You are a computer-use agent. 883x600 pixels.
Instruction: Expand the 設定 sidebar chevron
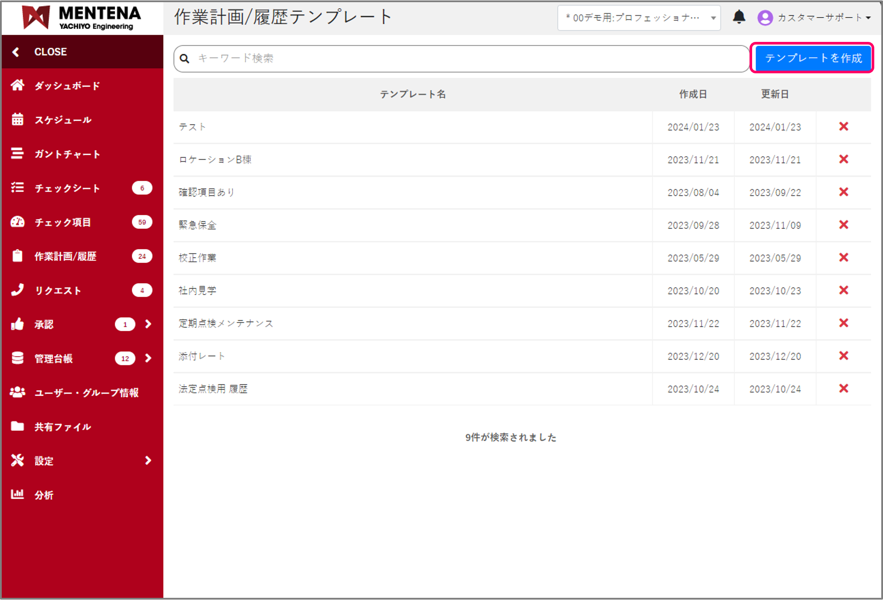[148, 460]
